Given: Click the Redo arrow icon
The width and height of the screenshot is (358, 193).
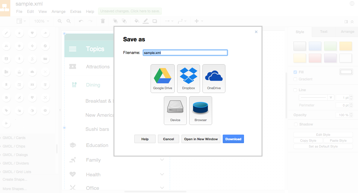Looking at the screenshot, I should (x=90, y=21).
